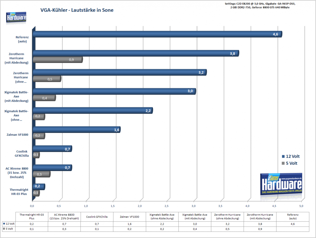
Task: Click the Thermalright HR-03 Plus gray 0,1 bar
Action: click(36, 193)
